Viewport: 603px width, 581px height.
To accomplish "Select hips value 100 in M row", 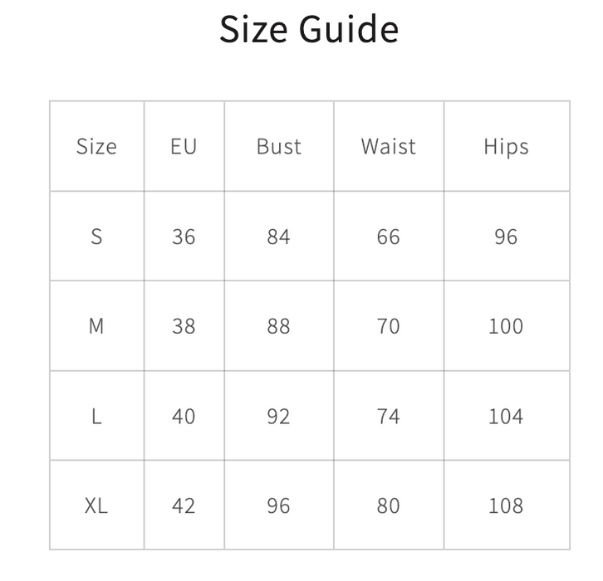I will [x=506, y=326].
